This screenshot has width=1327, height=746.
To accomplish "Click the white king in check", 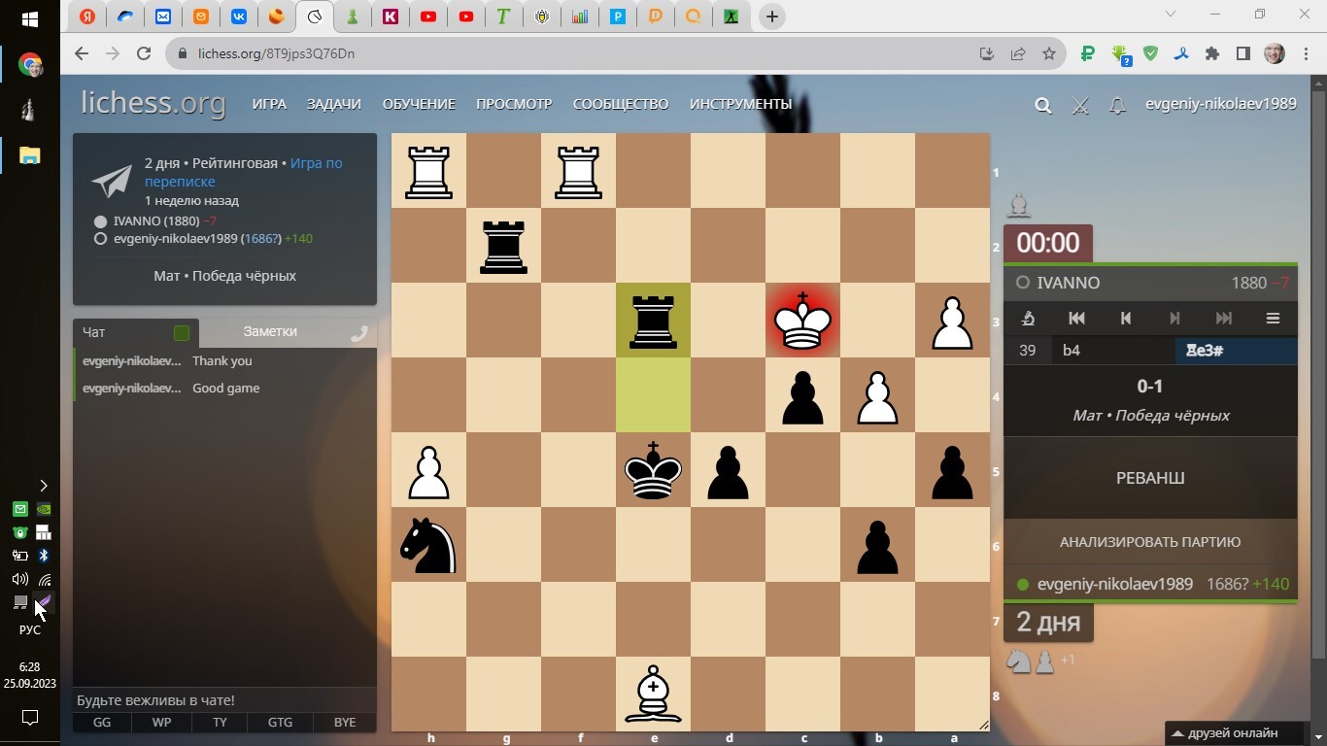I will (x=802, y=320).
